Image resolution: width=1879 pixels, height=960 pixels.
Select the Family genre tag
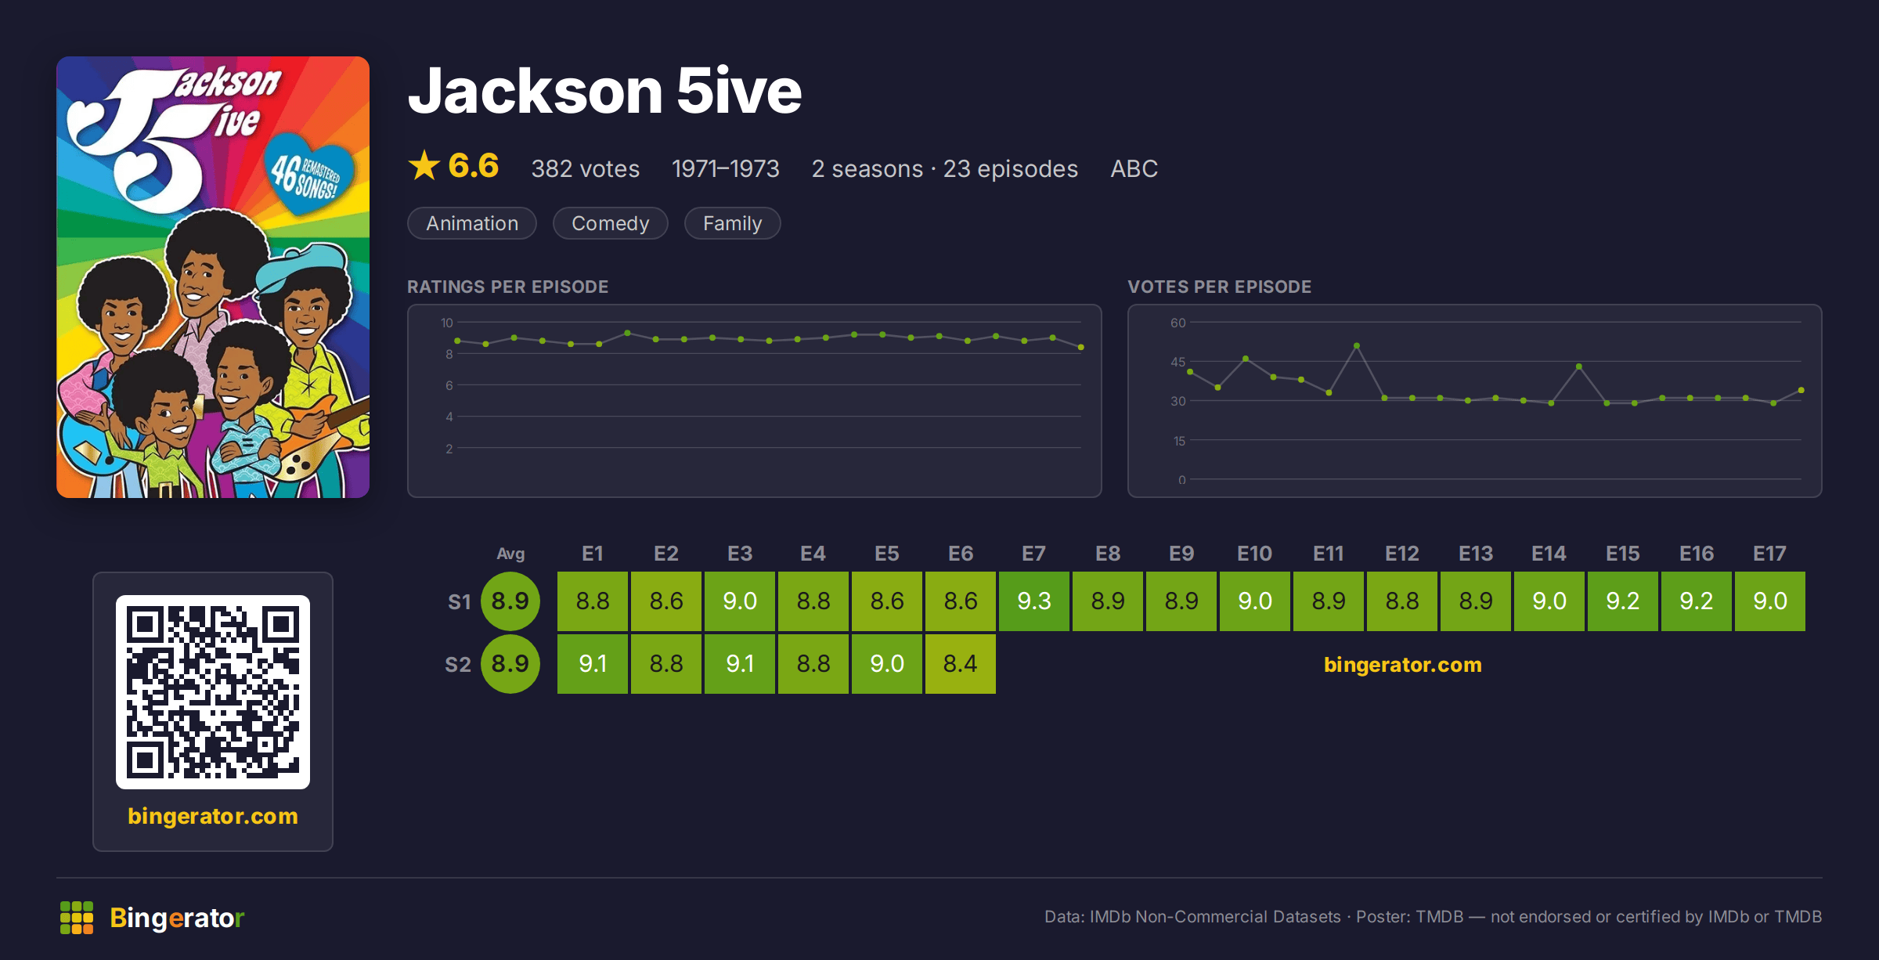733,223
